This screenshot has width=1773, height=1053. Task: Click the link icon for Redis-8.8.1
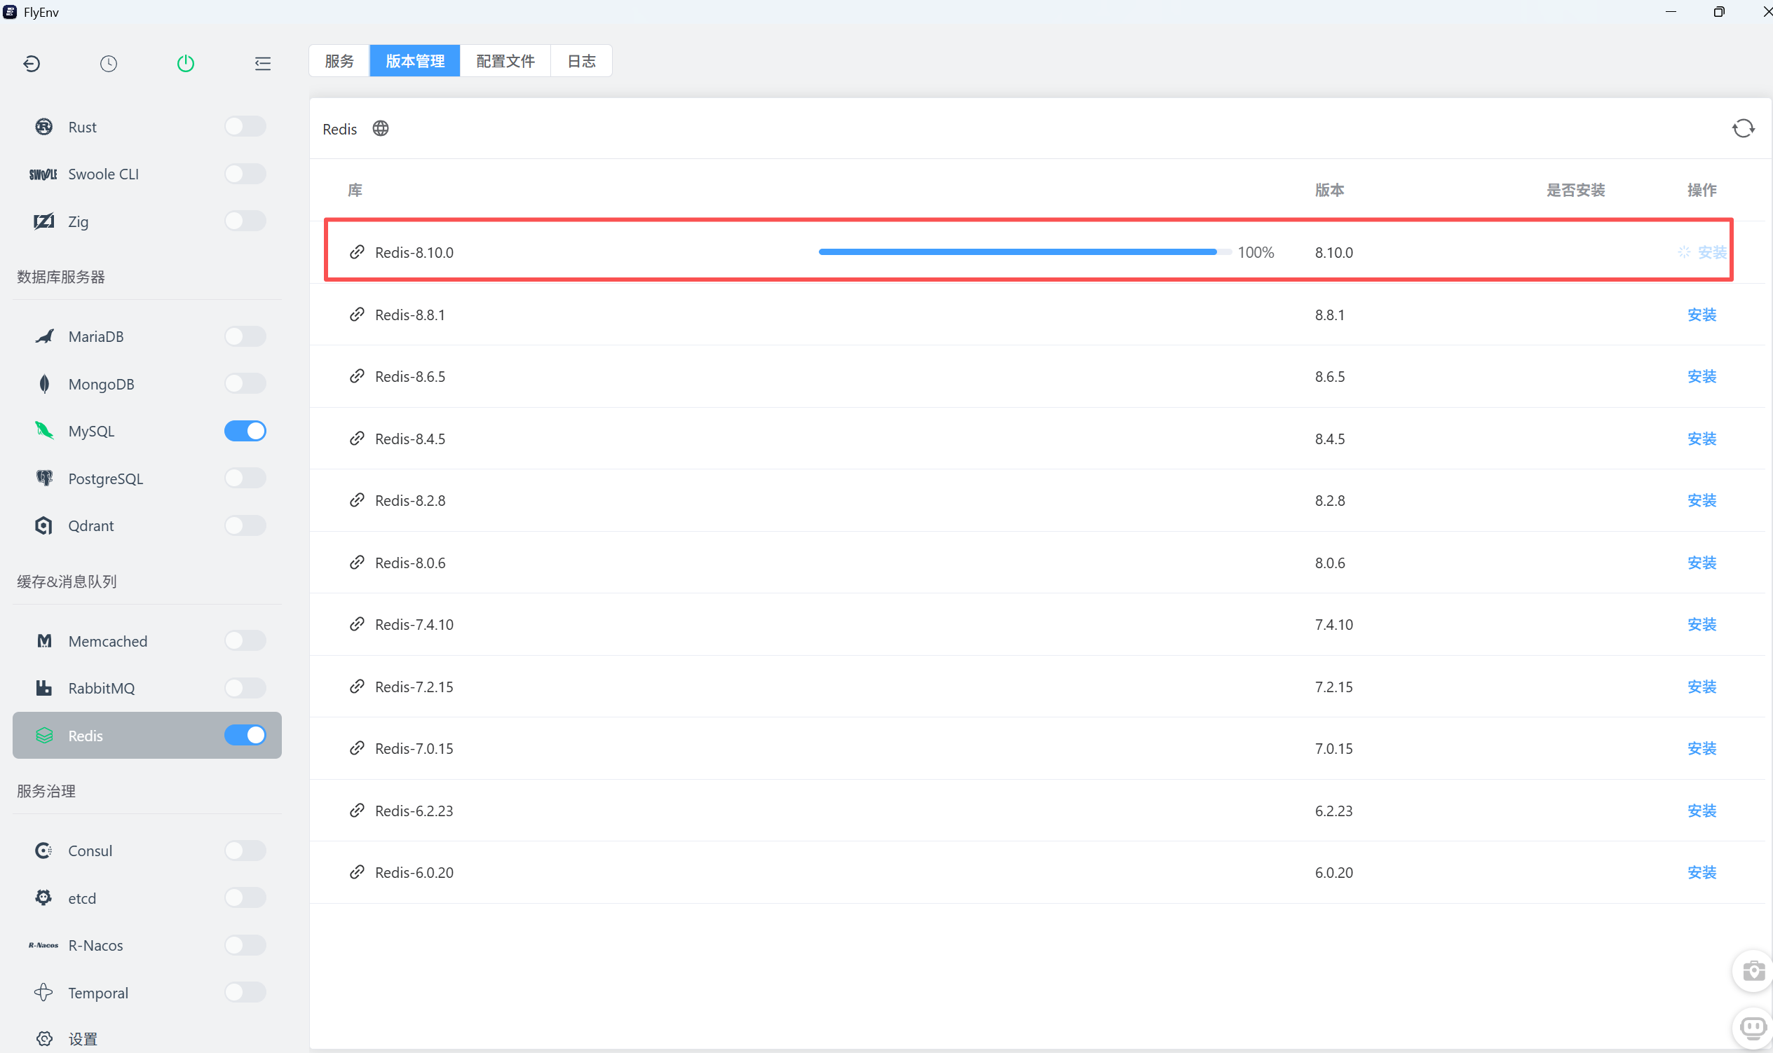coord(357,315)
